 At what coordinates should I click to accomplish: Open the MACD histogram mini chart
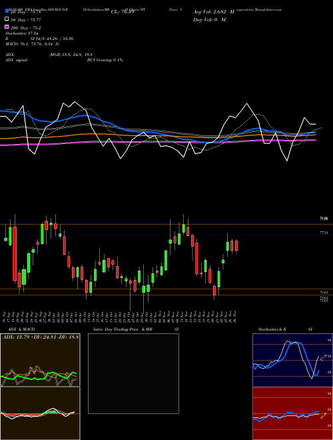[x=40, y=413]
